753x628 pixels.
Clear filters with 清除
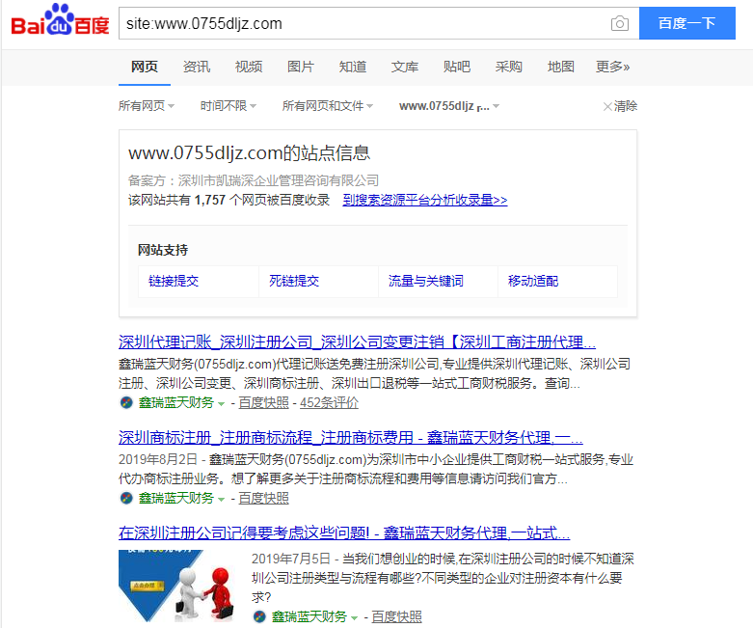(x=620, y=106)
